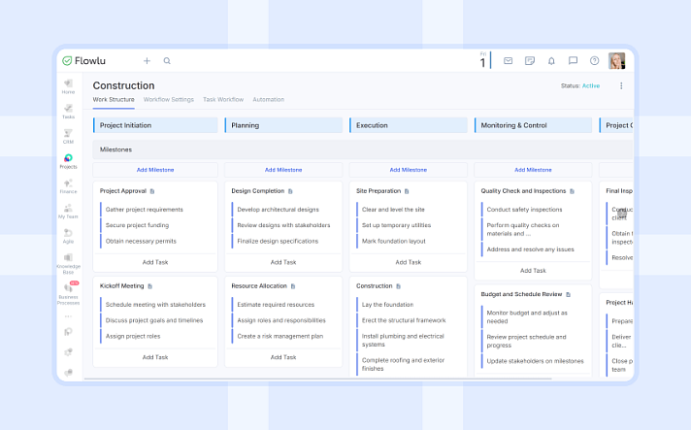Open Finance in sidebar

point(68,186)
